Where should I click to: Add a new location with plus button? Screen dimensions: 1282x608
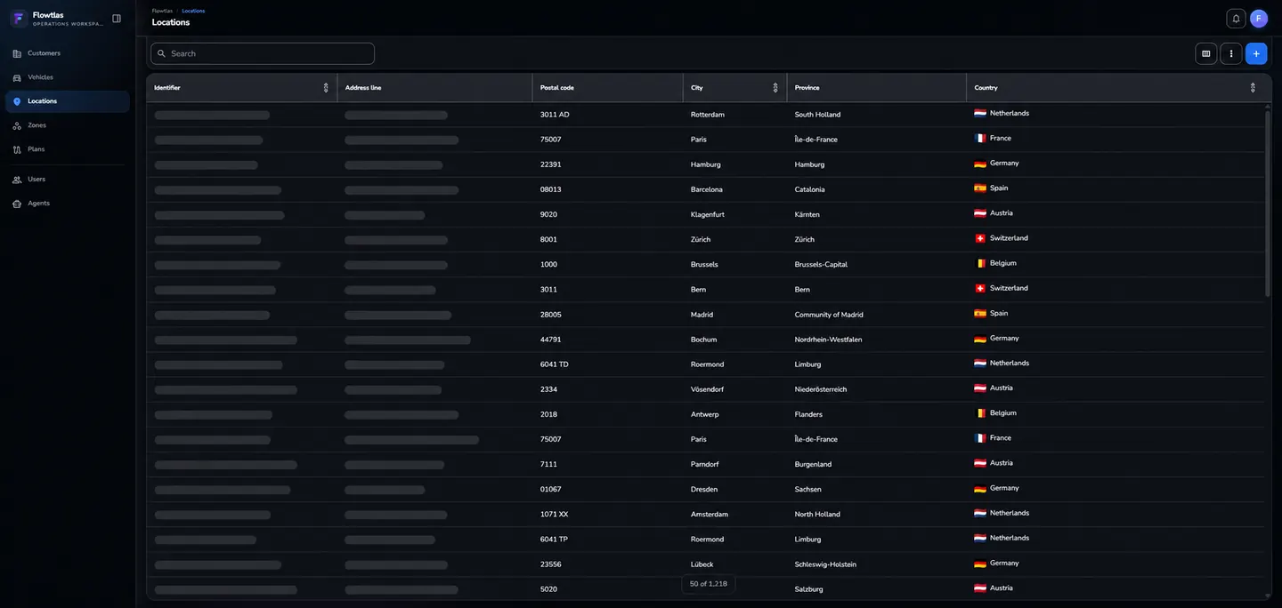coord(1256,53)
